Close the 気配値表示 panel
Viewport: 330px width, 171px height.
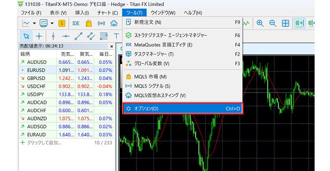coord(112,46)
